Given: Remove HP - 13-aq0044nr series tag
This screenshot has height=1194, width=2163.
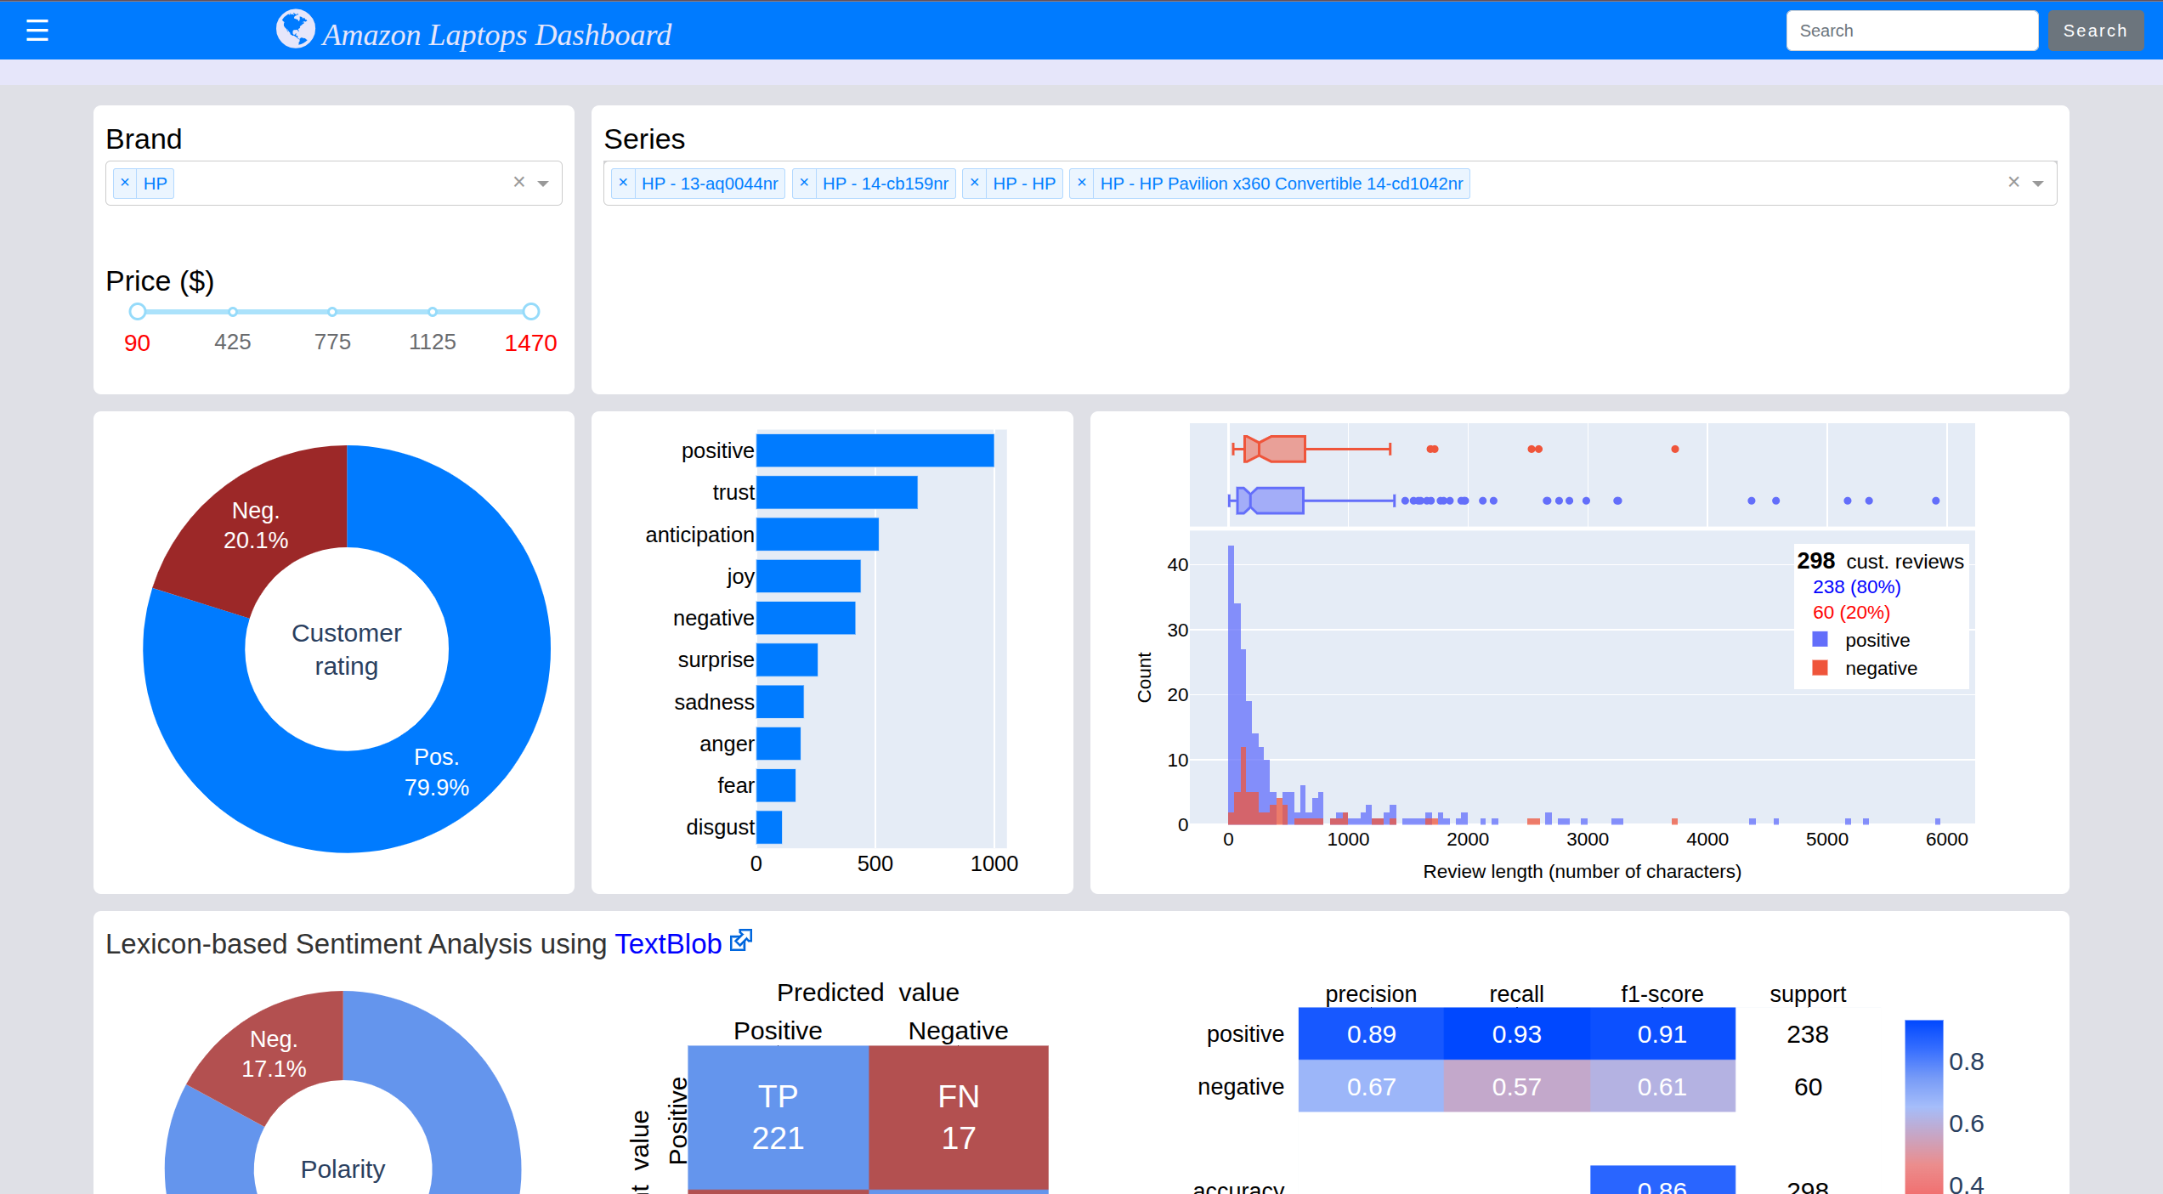Looking at the screenshot, I should pos(623,183).
